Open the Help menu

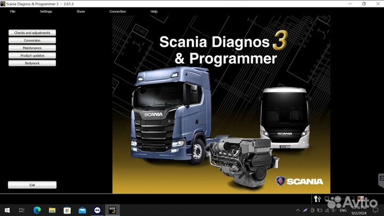point(154,12)
